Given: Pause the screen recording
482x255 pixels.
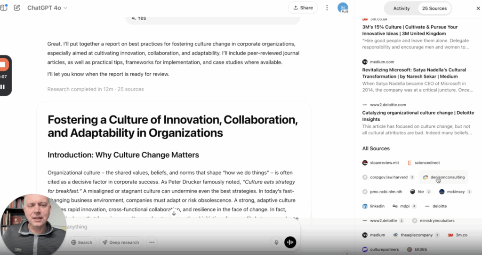Looking at the screenshot, I should click(x=3, y=86).
